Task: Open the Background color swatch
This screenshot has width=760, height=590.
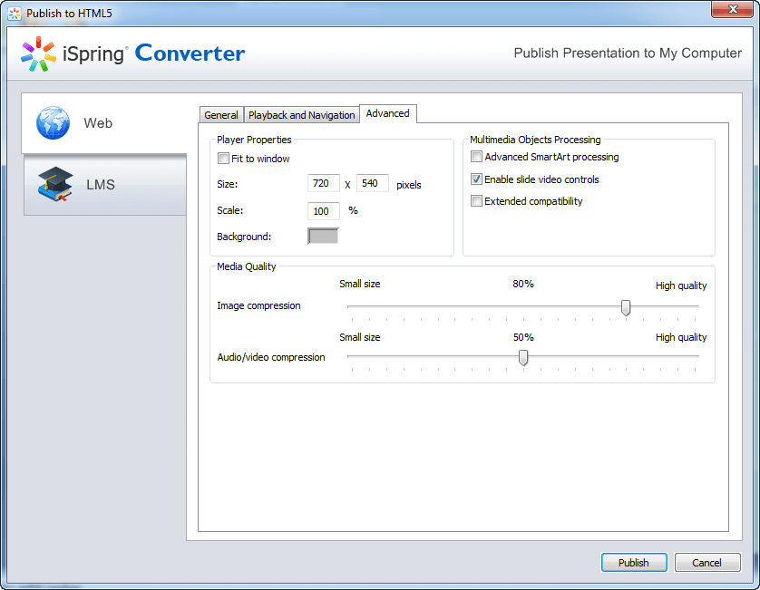Action: pyautogui.click(x=323, y=237)
